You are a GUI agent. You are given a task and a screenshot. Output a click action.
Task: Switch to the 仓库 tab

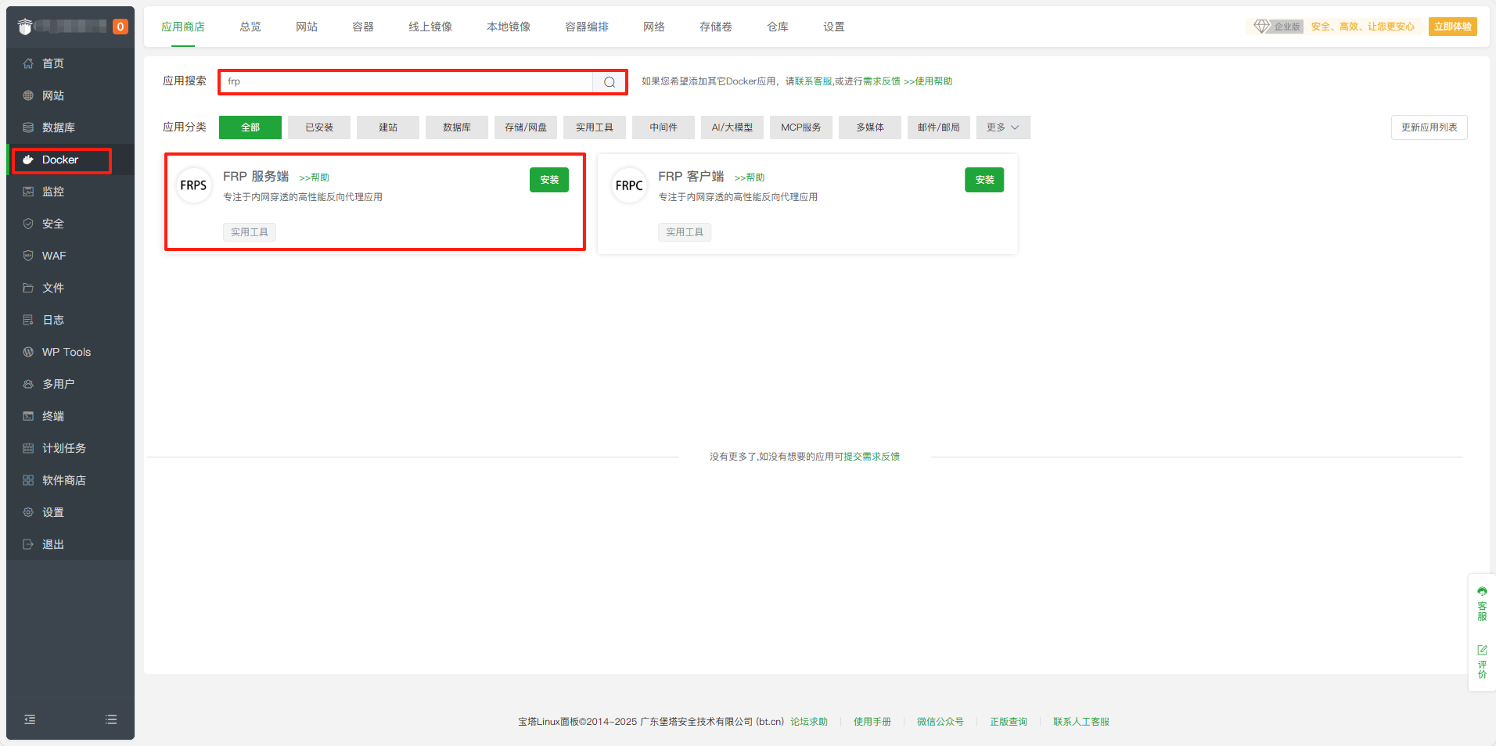point(778,27)
